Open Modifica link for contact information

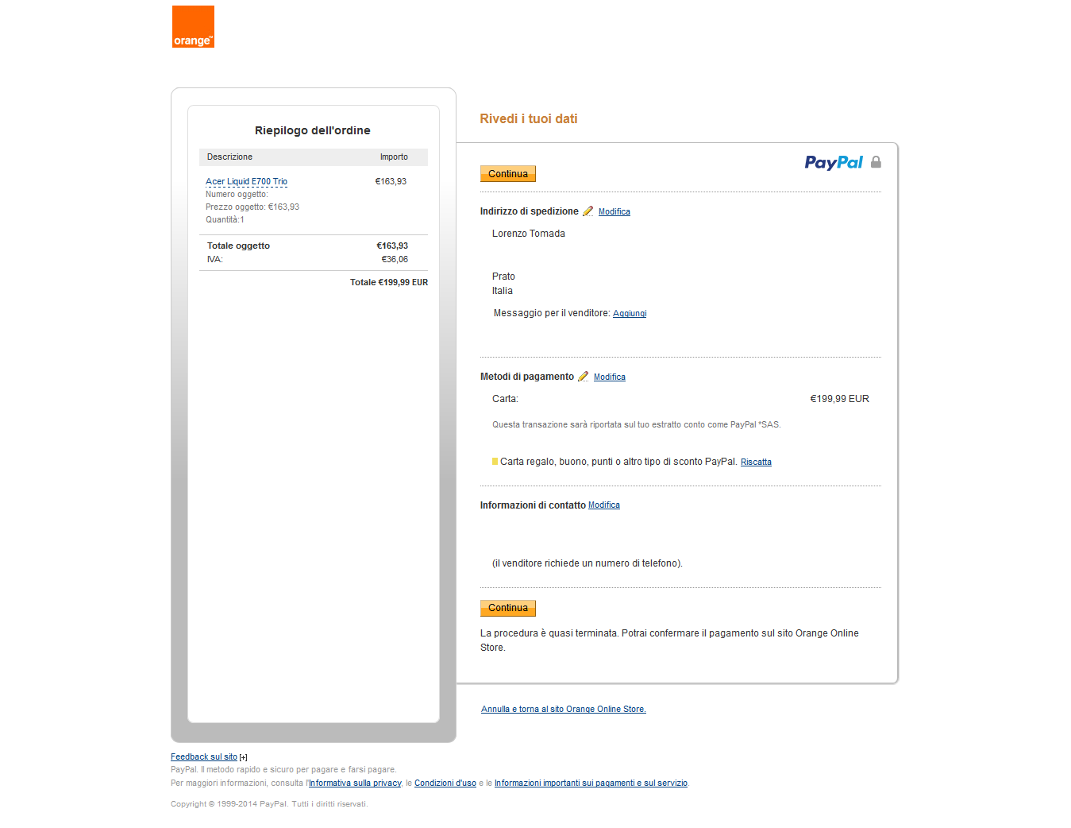click(x=603, y=505)
